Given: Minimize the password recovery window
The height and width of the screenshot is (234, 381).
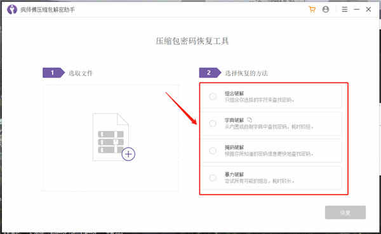Looking at the screenshot, I should click(x=356, y=10).
